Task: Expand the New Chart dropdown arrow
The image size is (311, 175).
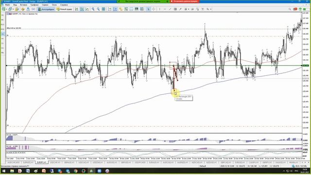Action: 6,9
